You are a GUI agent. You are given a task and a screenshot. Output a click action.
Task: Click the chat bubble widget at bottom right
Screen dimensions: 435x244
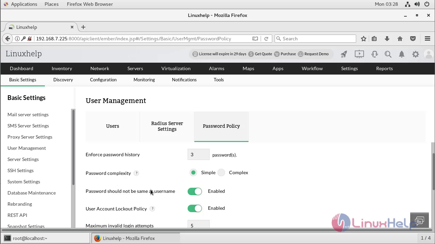point(419,221)
